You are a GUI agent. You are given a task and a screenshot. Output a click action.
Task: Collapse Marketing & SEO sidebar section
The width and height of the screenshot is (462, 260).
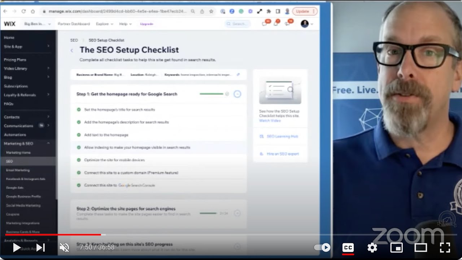[x=48, y=143]
